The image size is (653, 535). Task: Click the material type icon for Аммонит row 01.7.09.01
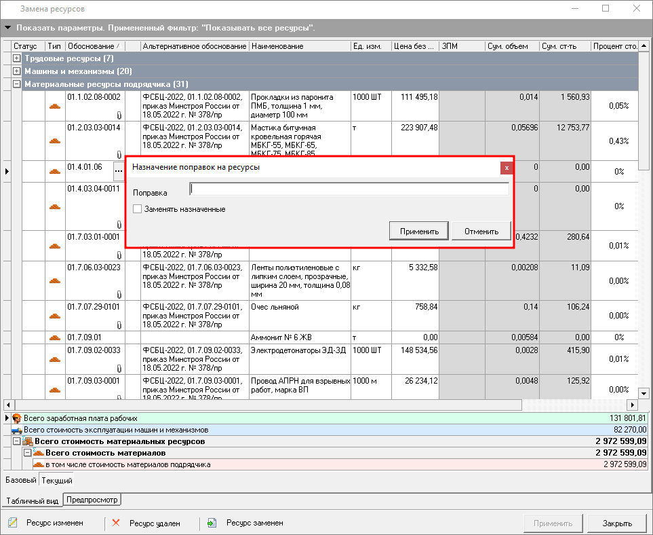[55, 337]
